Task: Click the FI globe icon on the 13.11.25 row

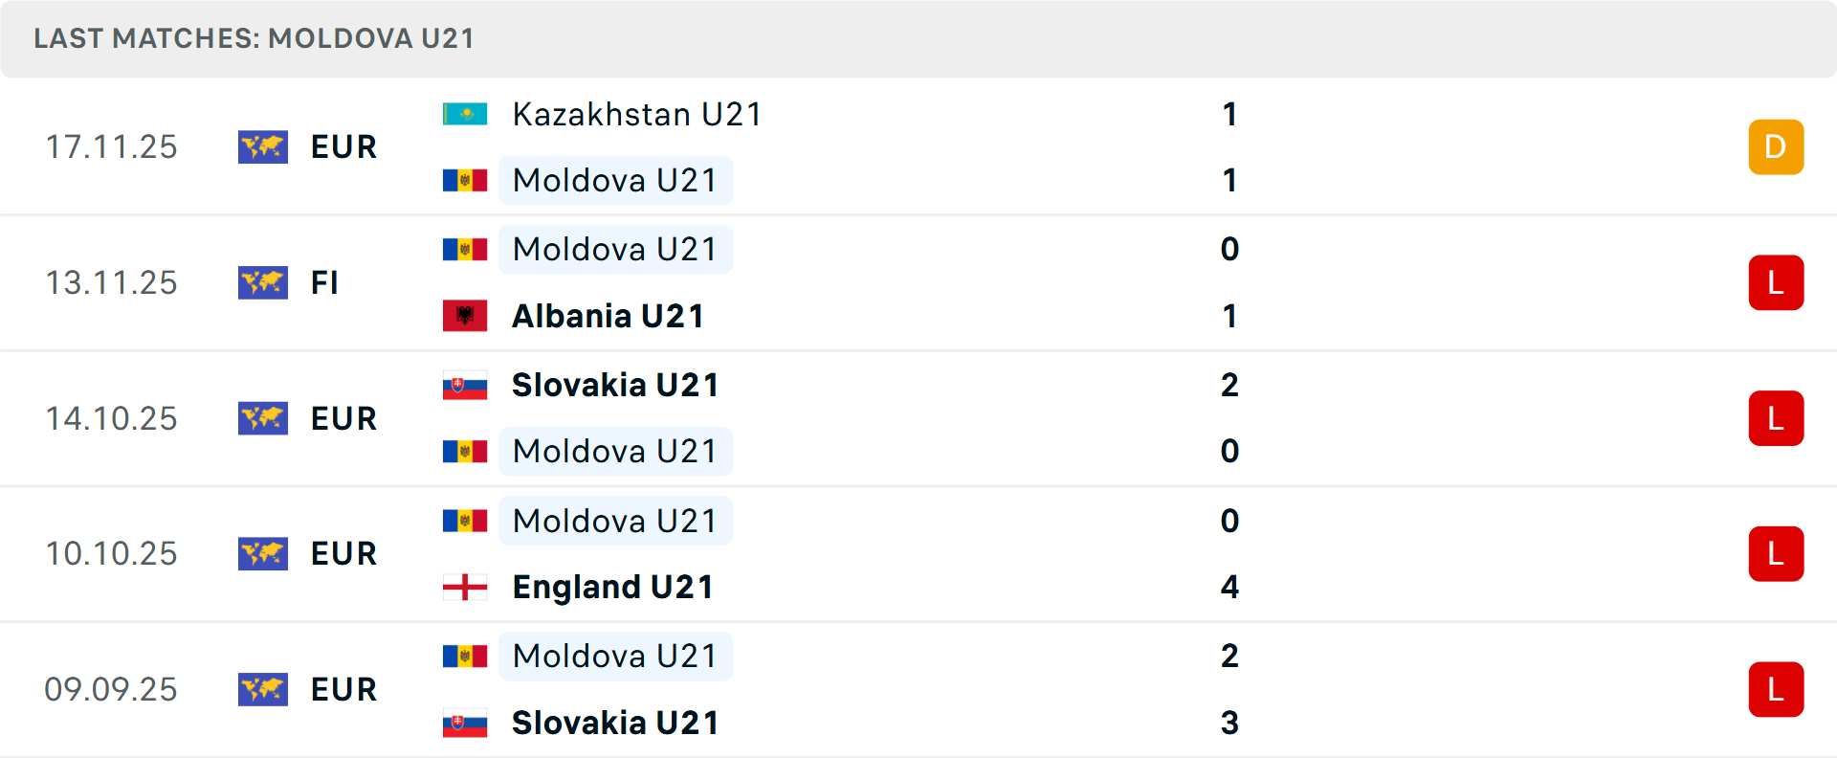Action: 263,283
